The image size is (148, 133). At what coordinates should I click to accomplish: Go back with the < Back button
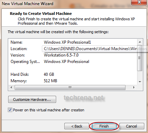click(x=77, y=126)
